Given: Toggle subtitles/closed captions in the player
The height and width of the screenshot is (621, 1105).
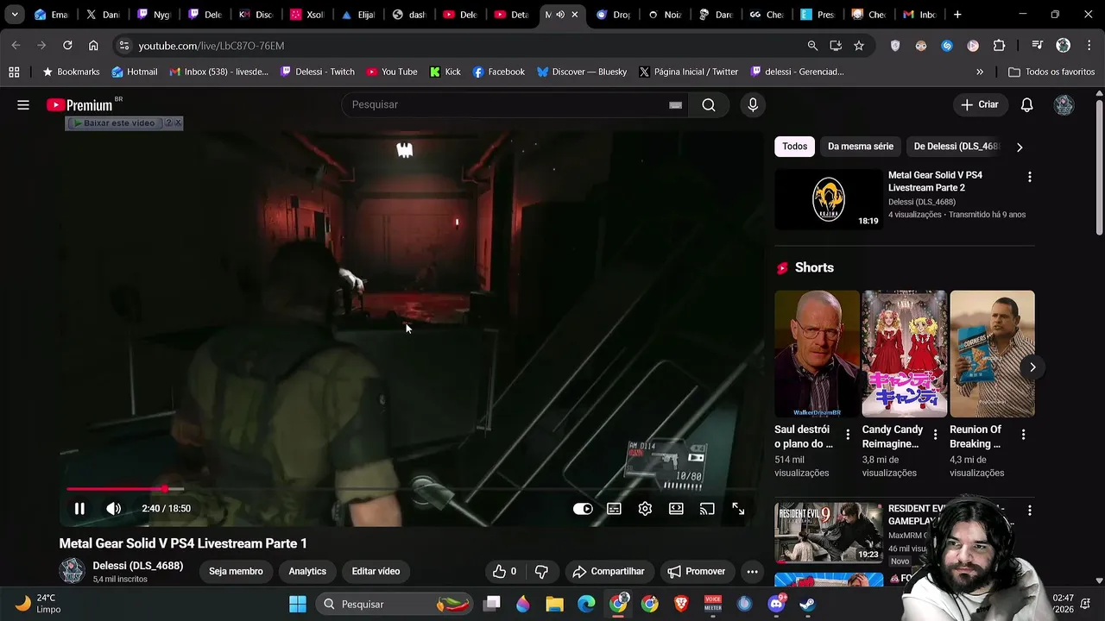Looking at the screenshot, I should point(614,509).
